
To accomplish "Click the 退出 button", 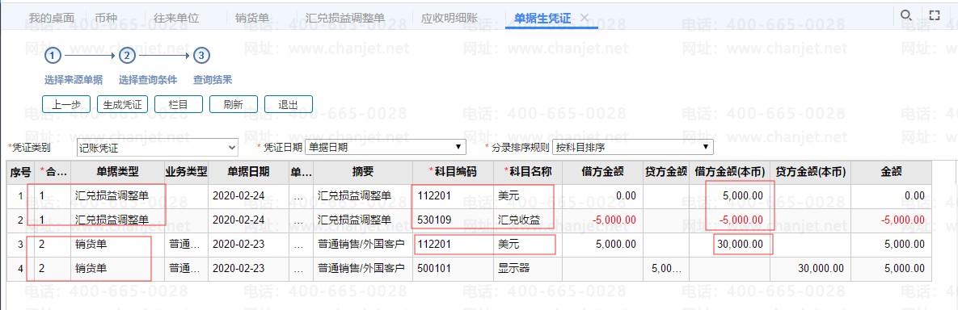I will click(x=288, y=104).
